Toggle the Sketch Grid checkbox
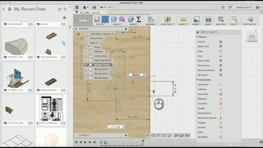The height and width of the screenshot is (148, 263). (x=221, y=46)
